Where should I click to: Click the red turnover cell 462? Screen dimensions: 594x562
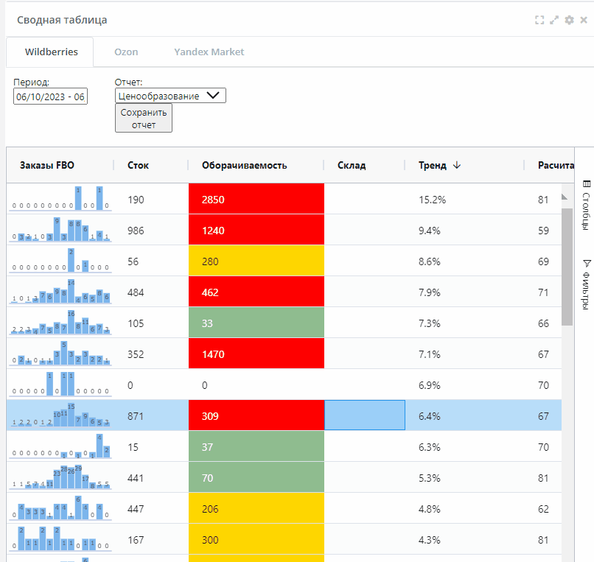coord(256,292)
